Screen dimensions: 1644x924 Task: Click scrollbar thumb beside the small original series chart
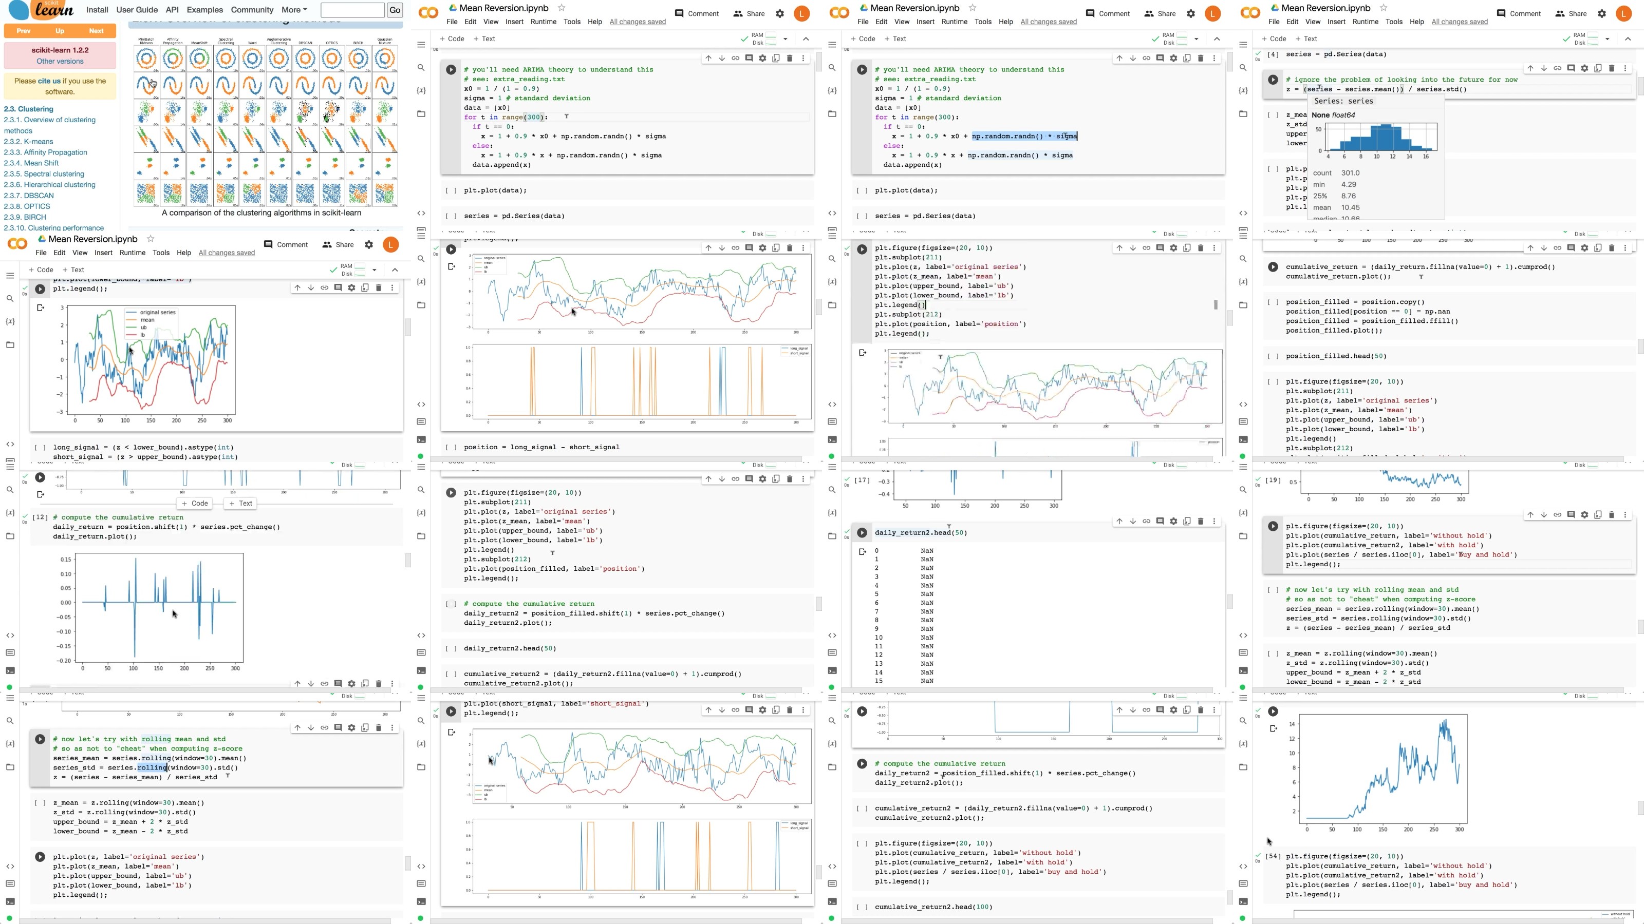(407, 328)
